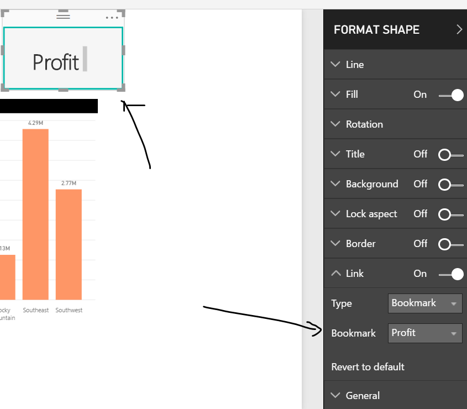Click the more options ellipsis on the shape
Viewport: 467px width, 409px height.
point(112,18)
